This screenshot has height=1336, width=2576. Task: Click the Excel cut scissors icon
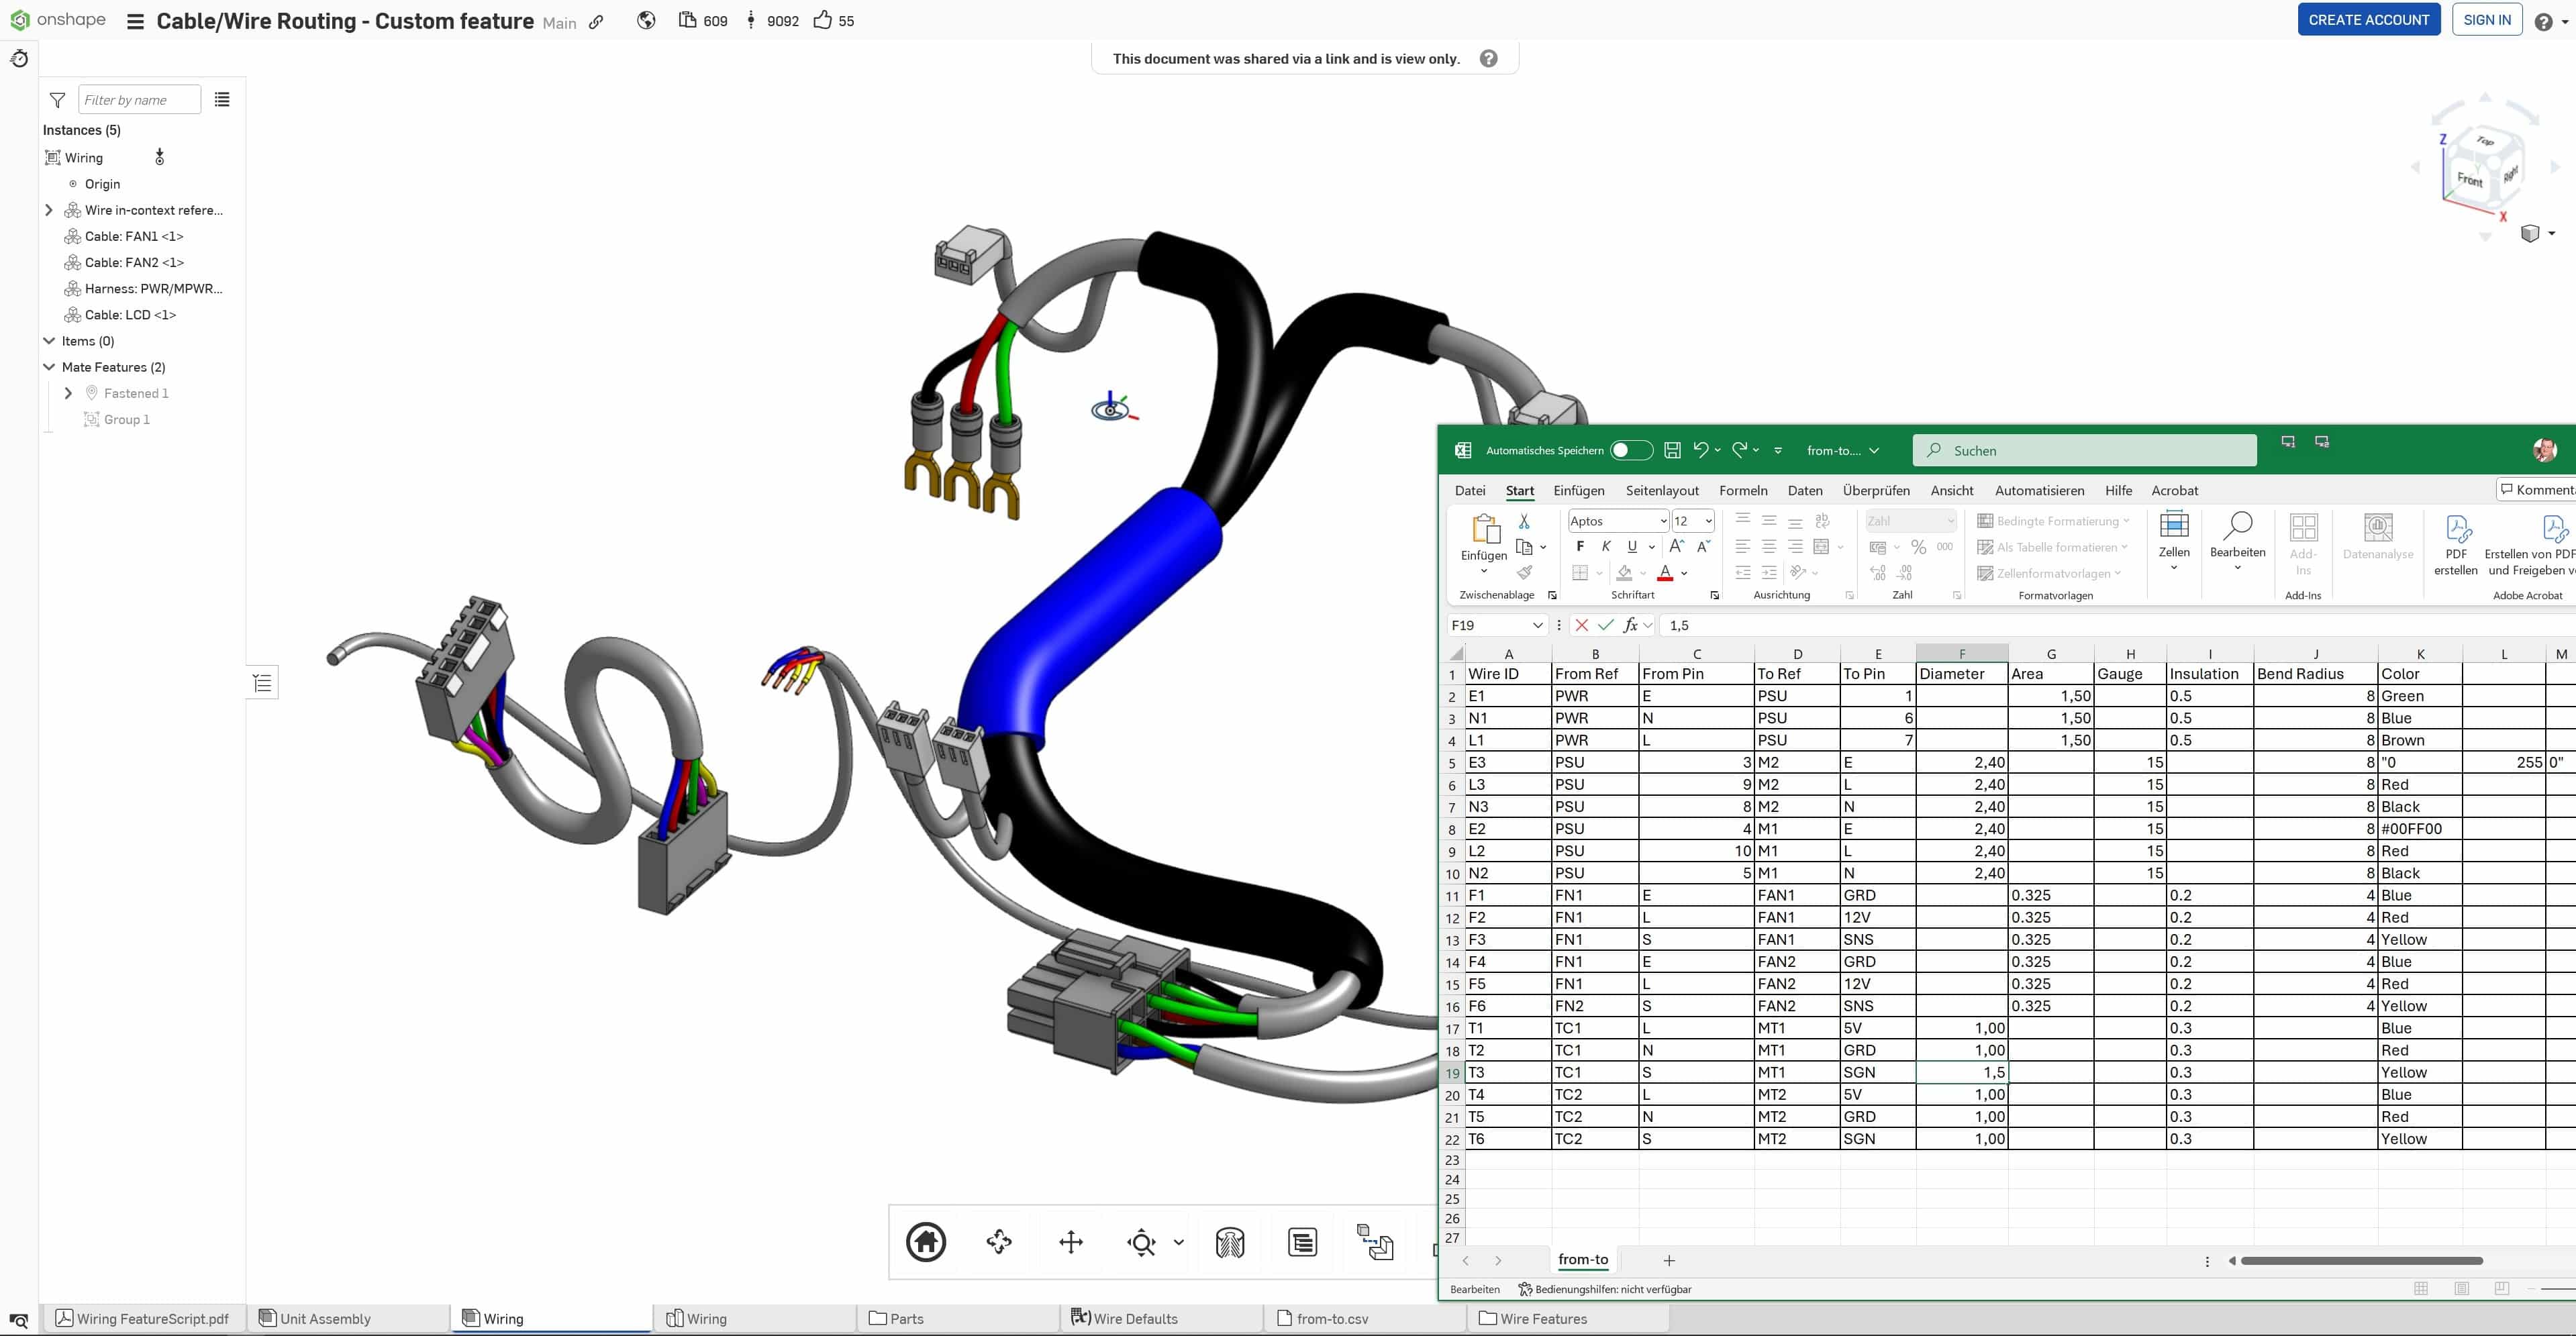[1524, 521]
